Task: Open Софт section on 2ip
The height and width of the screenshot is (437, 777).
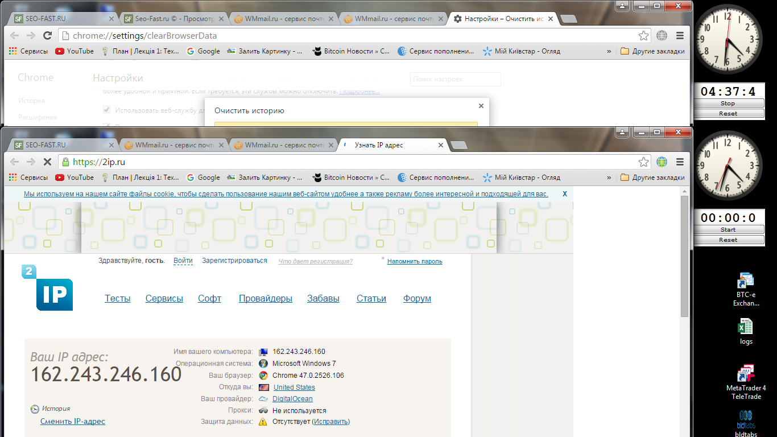Action: 209,298
